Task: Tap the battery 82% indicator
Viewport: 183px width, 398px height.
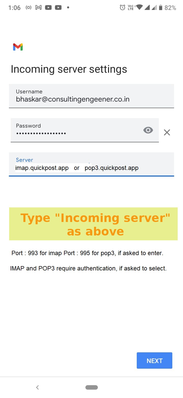Action: tap(167, 8)
